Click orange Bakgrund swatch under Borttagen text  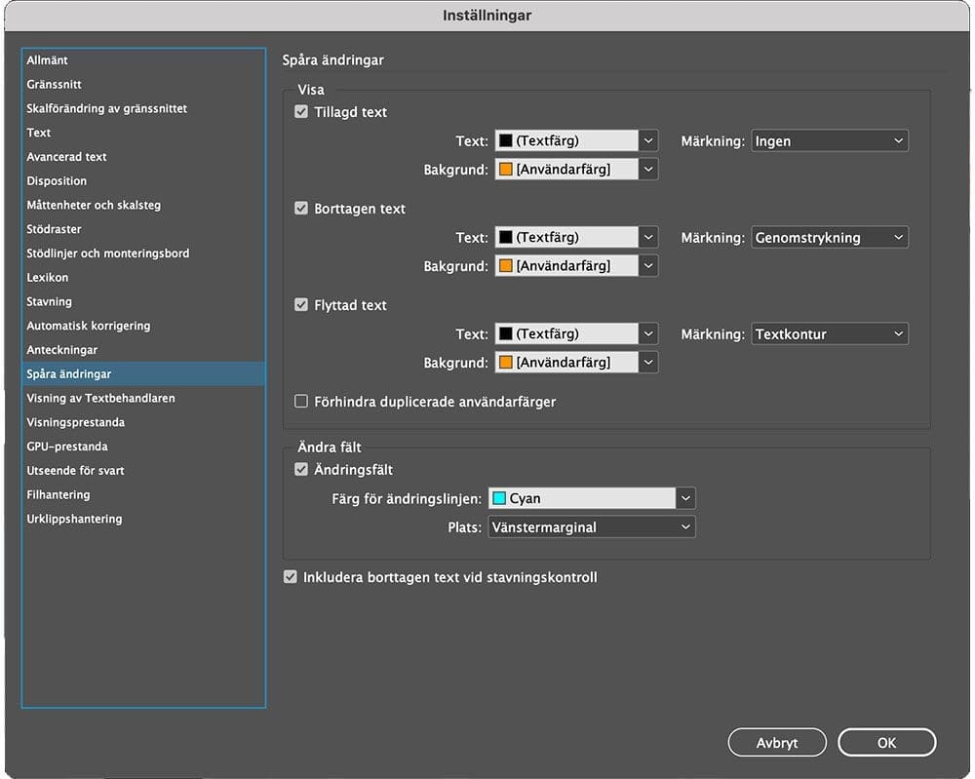506,265
